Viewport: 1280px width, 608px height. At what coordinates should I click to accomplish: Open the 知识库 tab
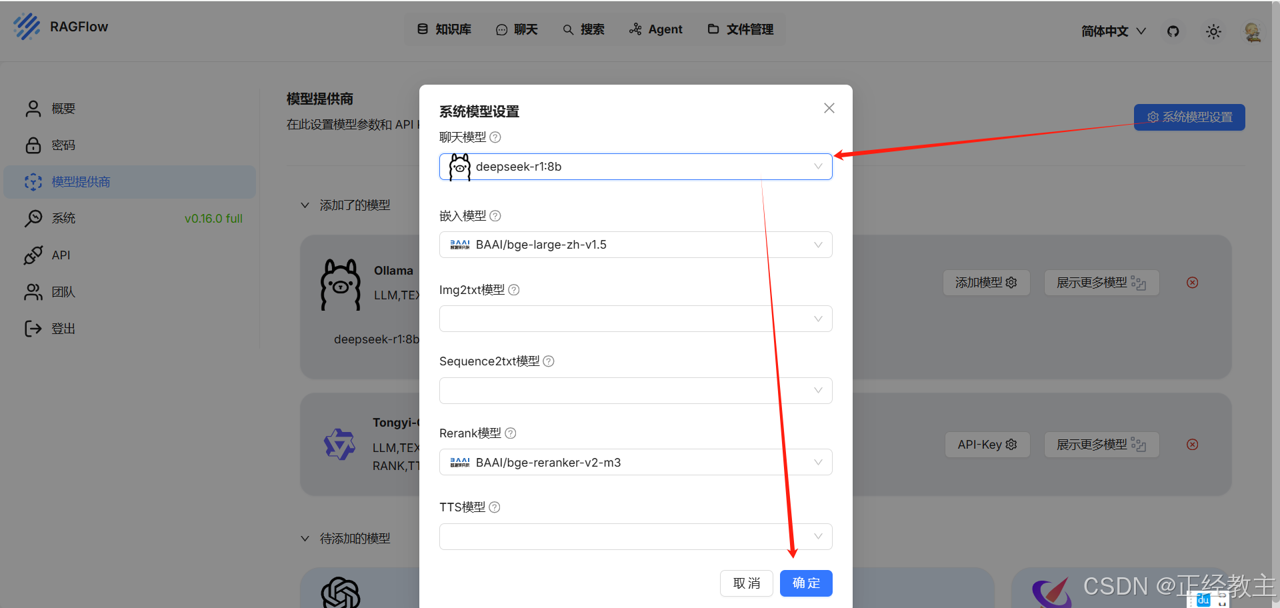click(x=444, y=29)
